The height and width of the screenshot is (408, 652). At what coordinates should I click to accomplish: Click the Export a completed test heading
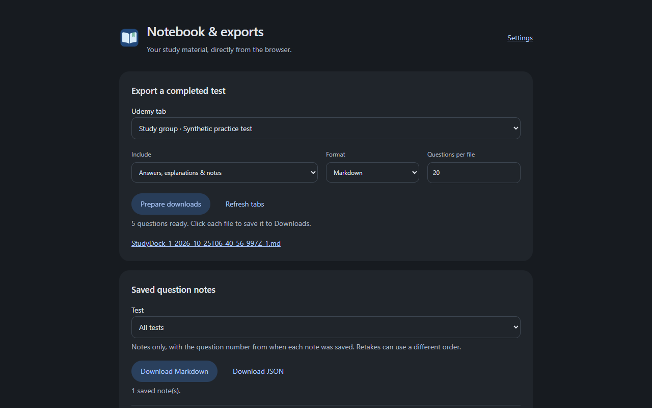tap(178, 91)
